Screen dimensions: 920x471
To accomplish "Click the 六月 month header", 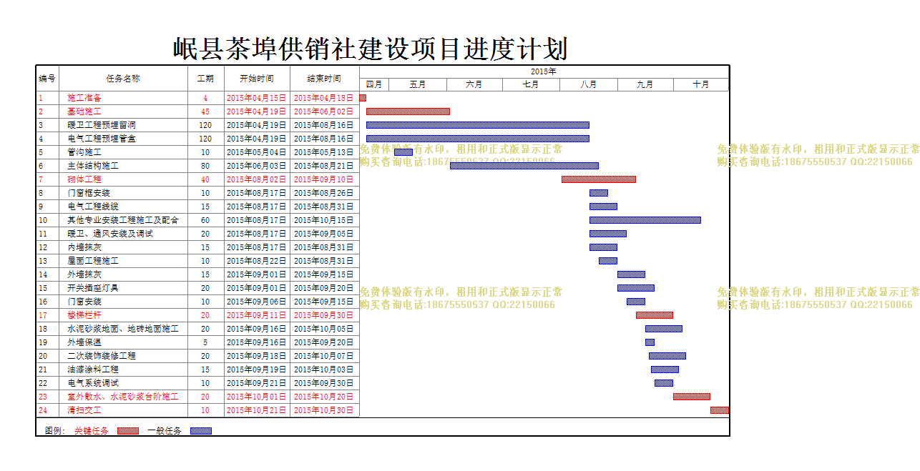I will 474,84.
